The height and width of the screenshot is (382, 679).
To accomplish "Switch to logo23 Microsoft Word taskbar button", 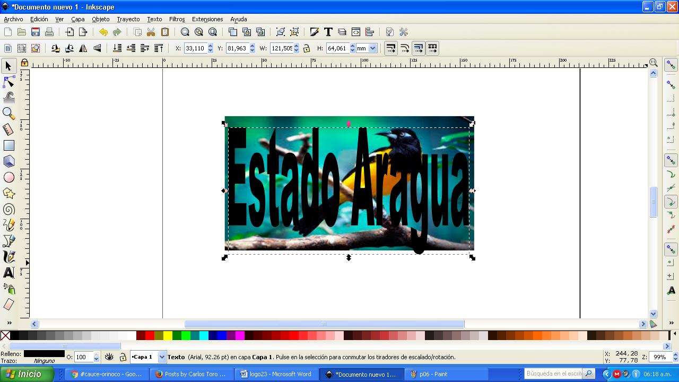I will [x=276, y=374].
